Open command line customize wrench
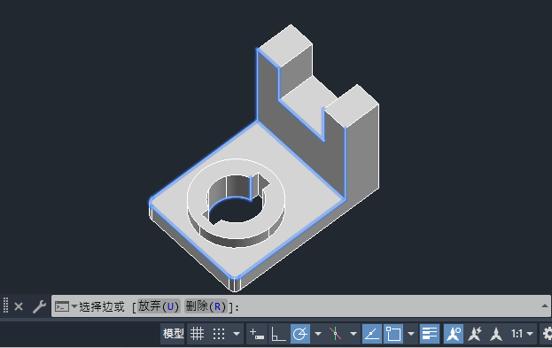The width and height of the screenshot is (552, 348). coord(39,306)
